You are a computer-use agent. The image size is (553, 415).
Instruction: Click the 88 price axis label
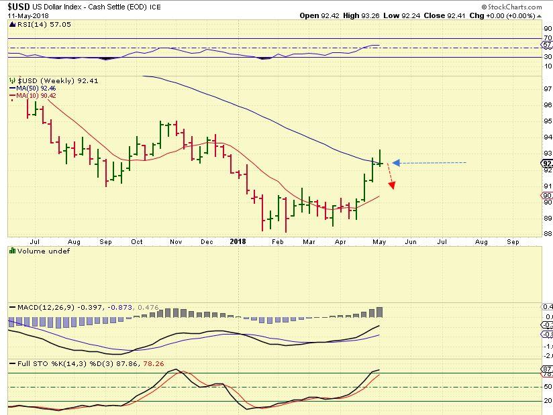point(548,233)
